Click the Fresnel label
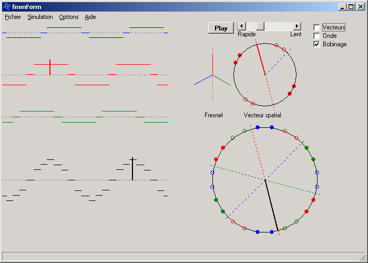The width and height of the screenshot is (368, 263). click(213, 115)
